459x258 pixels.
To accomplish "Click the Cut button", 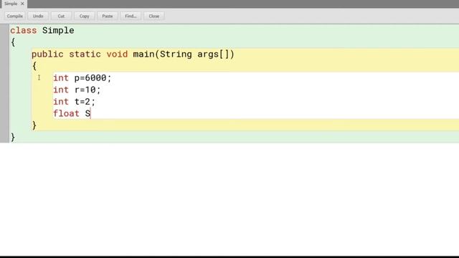I will 61,16.
